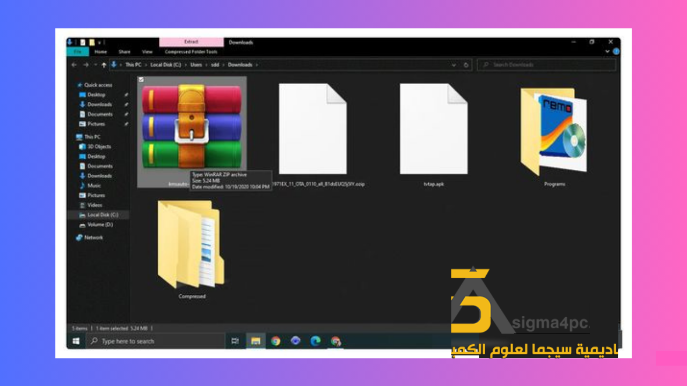The width and height of the screenshot is (687, 386).
Task: Open the Compressed Folder Tools tab
Action: click(191, 52)
